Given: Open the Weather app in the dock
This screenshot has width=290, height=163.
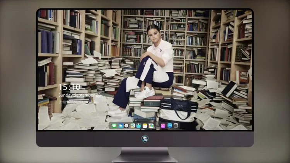Looking at the screenshot, I should [x=121, y=126].
